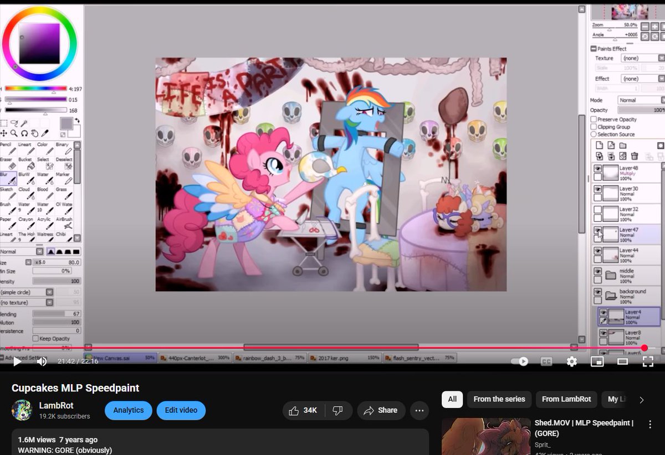This screenshot has width=665, height=455.
Task: Hide Layer44 visibility eye
Action: [x=597, y=251]
